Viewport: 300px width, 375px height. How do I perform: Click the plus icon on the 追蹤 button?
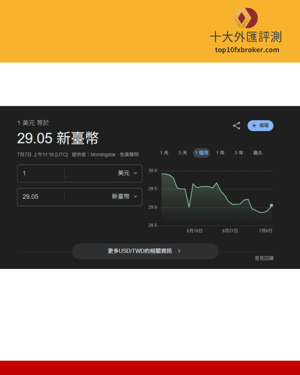(254, 126)
